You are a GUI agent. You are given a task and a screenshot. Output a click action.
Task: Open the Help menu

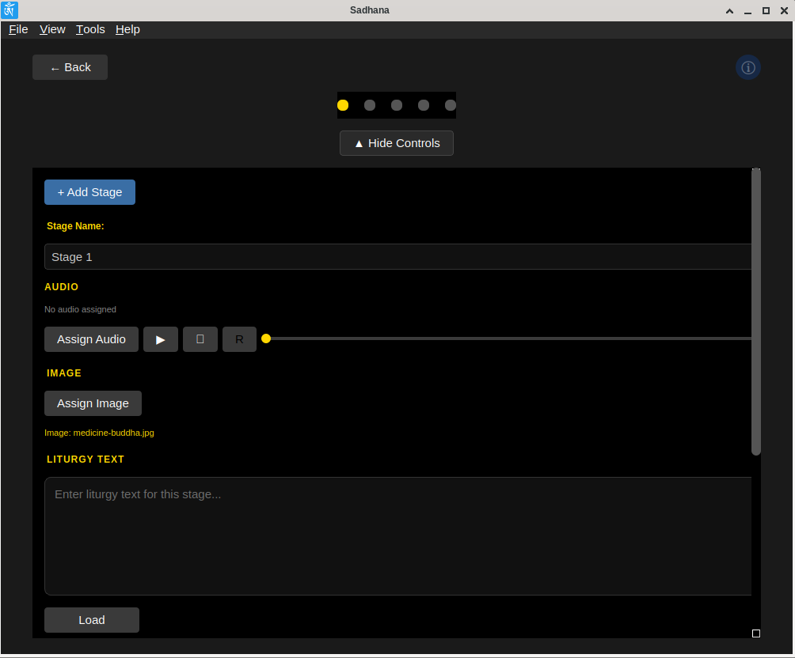127,29
